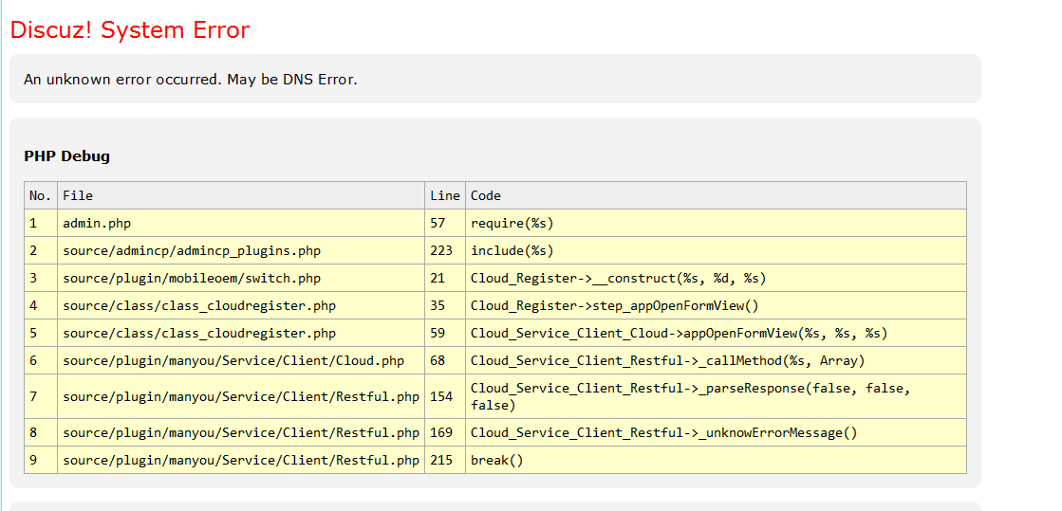Click line number 169 cell
The height and width of the screenshot is (511, 1062).
[445, 432]
